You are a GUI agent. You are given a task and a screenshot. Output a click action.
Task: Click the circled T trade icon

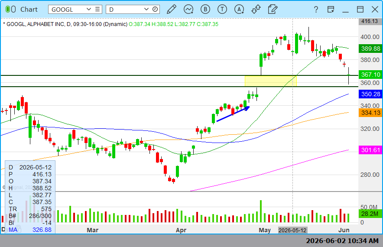(222, 9)
